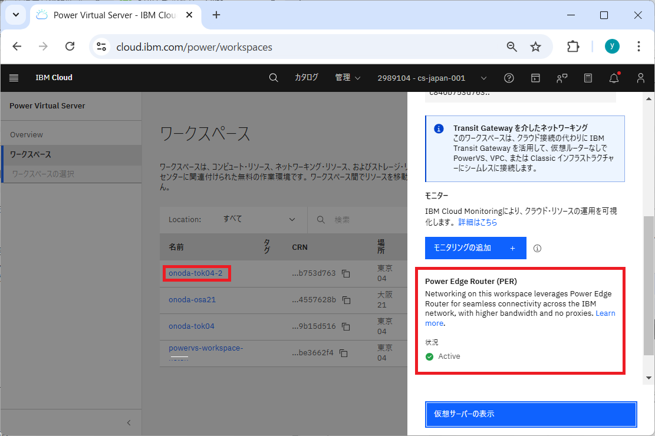Click the contact/collaboration people icon in header
The width and height of the screenshot is (655, 436).
[x=562, y=78]
